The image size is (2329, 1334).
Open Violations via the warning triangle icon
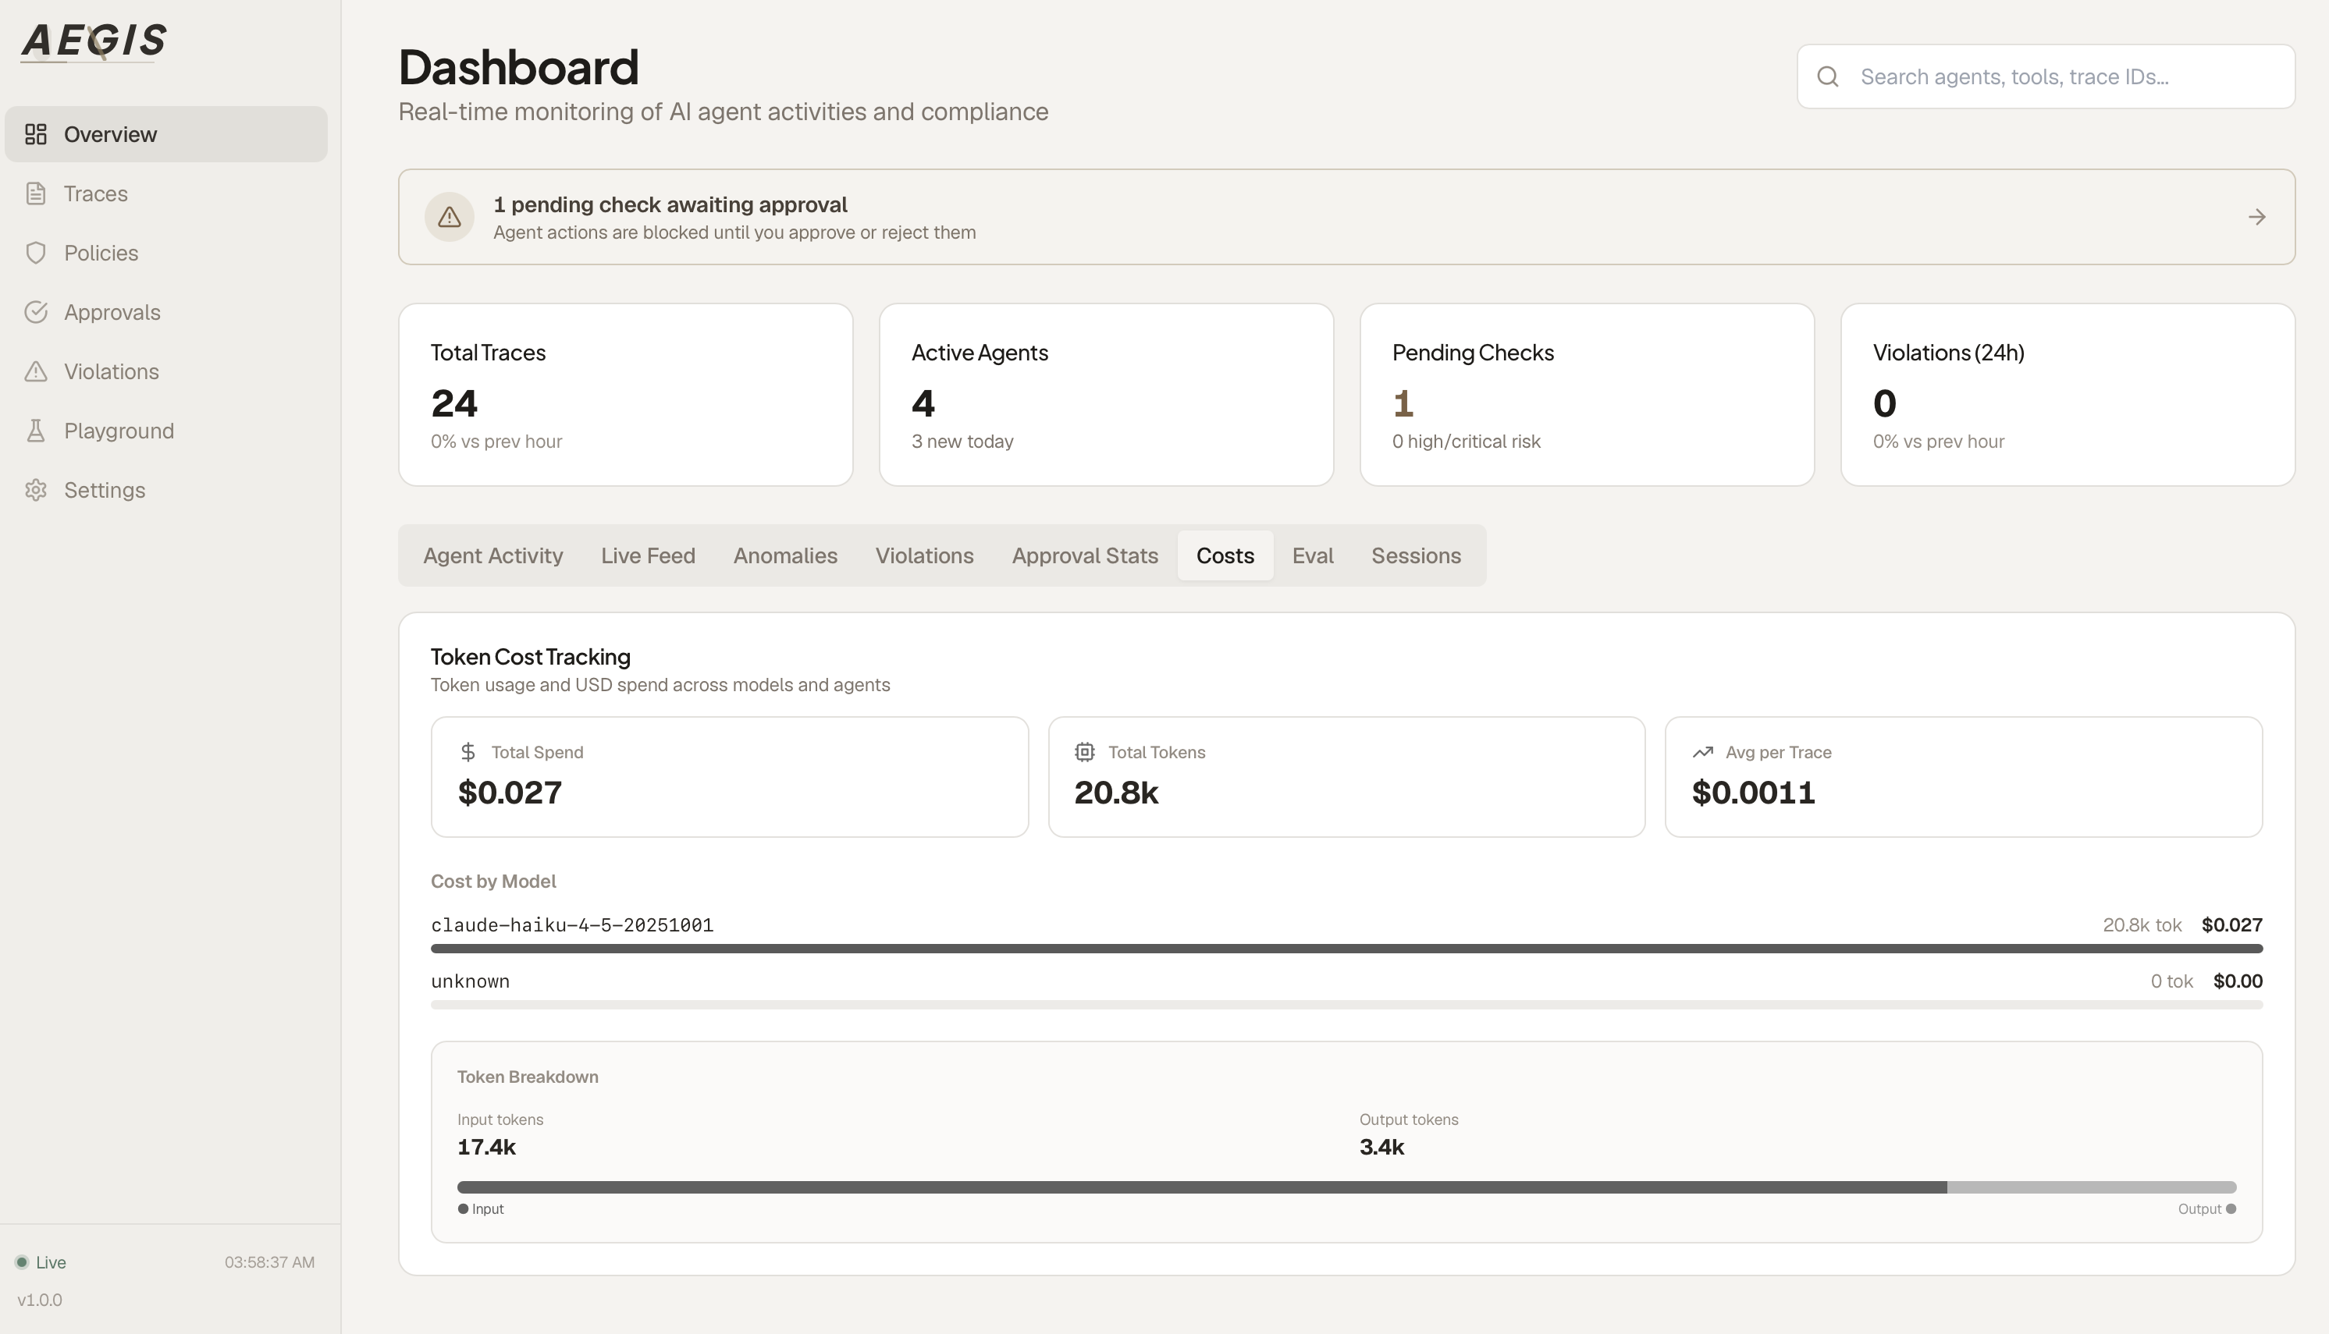click(x=37, y=371)
